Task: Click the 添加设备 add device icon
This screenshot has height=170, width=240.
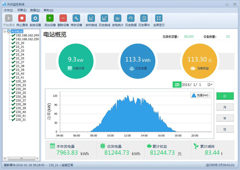Action: click(x=50, y=18)
